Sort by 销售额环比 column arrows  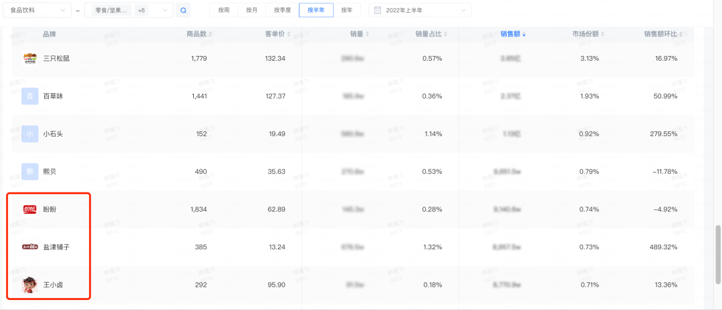[x=681, y=34]
